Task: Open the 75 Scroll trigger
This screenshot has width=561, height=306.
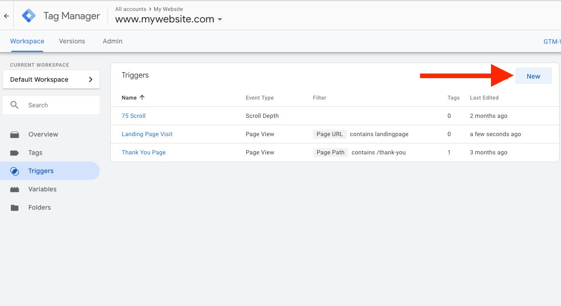Action: [133, 116]
